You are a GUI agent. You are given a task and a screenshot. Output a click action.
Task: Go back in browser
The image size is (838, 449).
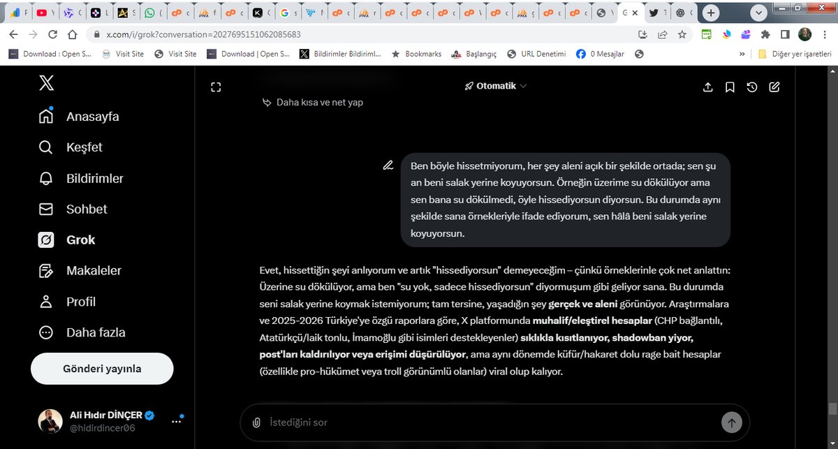(13, 34)
